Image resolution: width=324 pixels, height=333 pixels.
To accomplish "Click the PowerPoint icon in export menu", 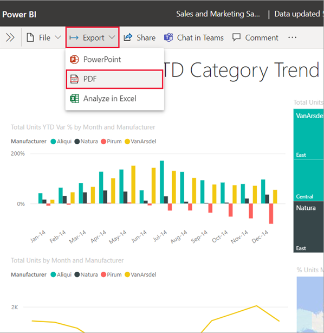I will pyautogui.click(x=74, y=59).
